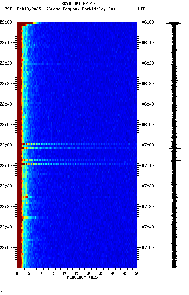Click the 06:10 UTC time label
189x295 pixels.
coord(148,43)
